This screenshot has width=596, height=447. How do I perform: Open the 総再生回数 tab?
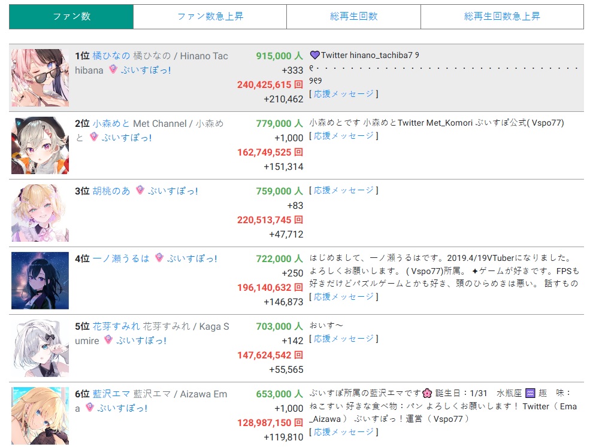pyautogui.click(x=354, y=17)
